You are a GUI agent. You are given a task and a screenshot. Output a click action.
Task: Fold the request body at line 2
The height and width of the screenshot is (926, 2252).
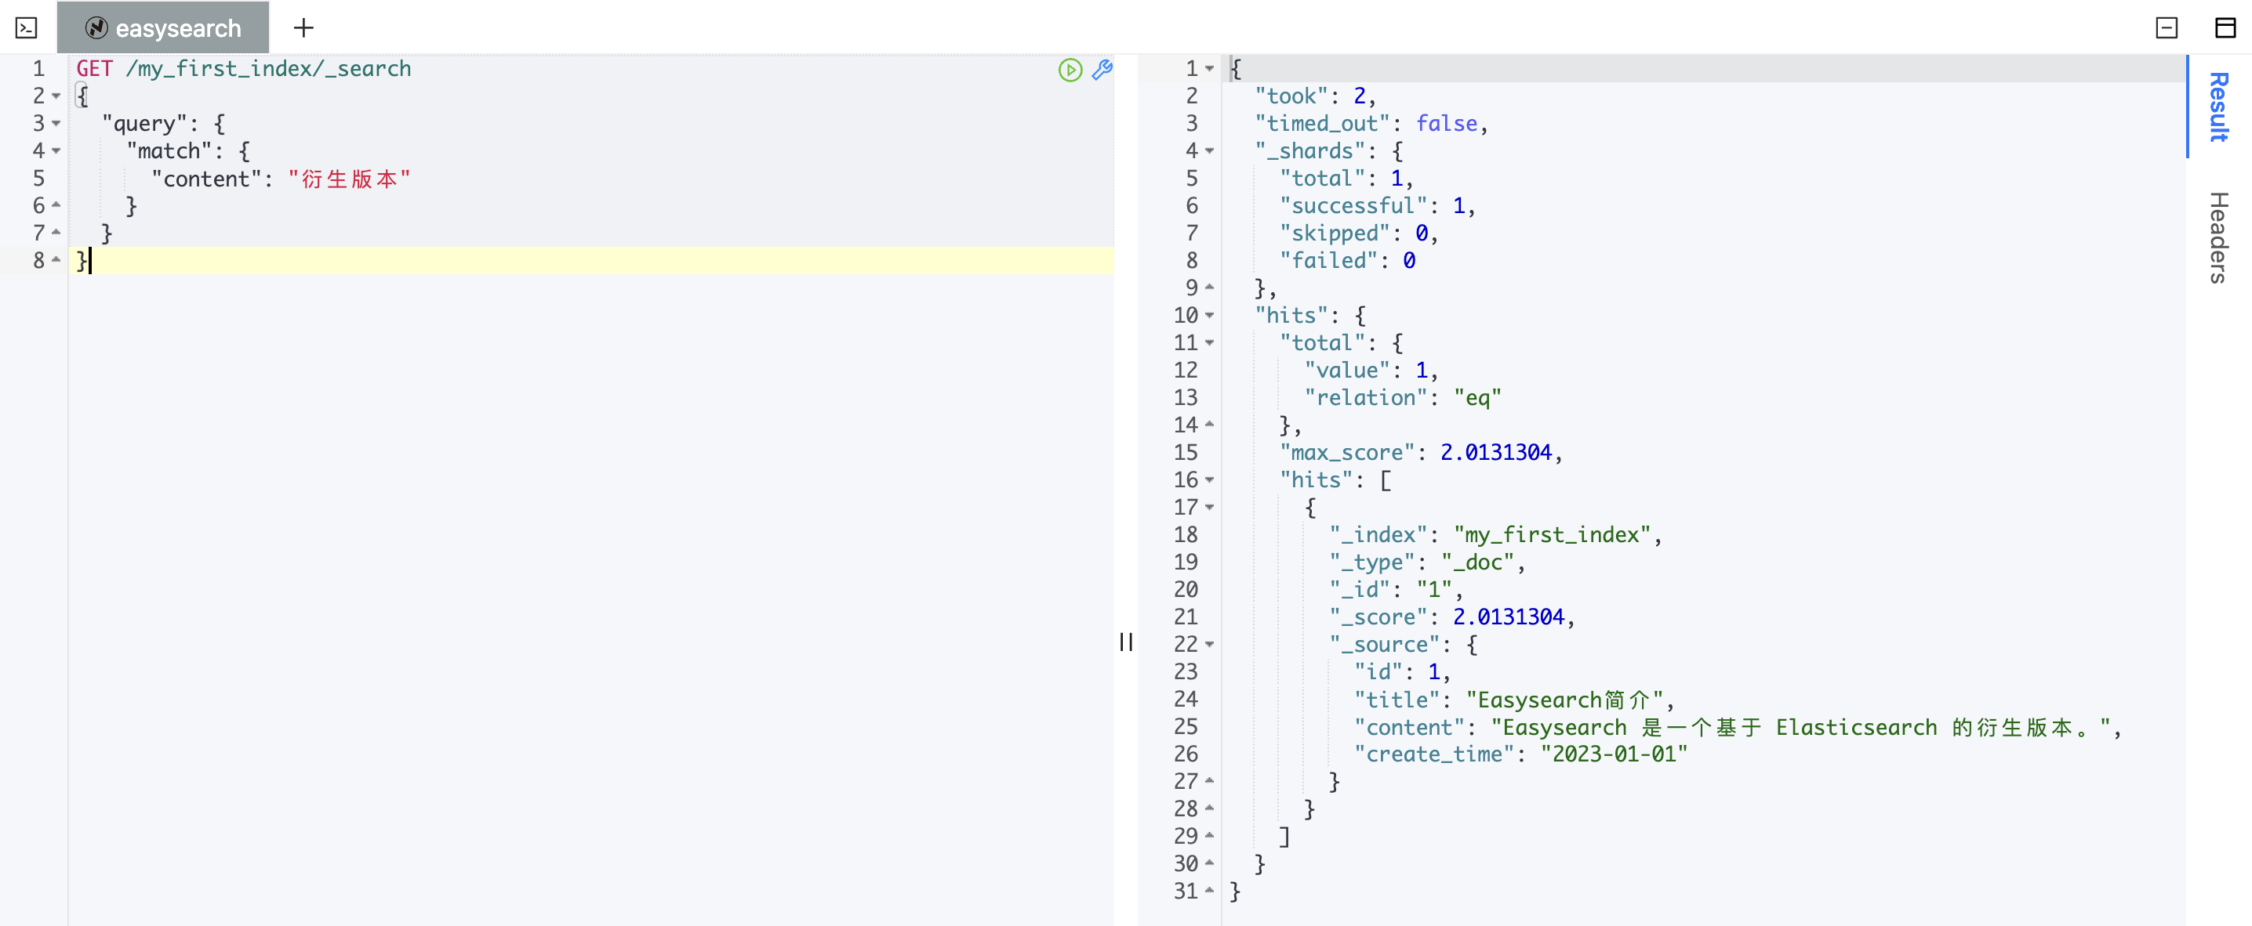pyautogui.click(x=56, y=96)
